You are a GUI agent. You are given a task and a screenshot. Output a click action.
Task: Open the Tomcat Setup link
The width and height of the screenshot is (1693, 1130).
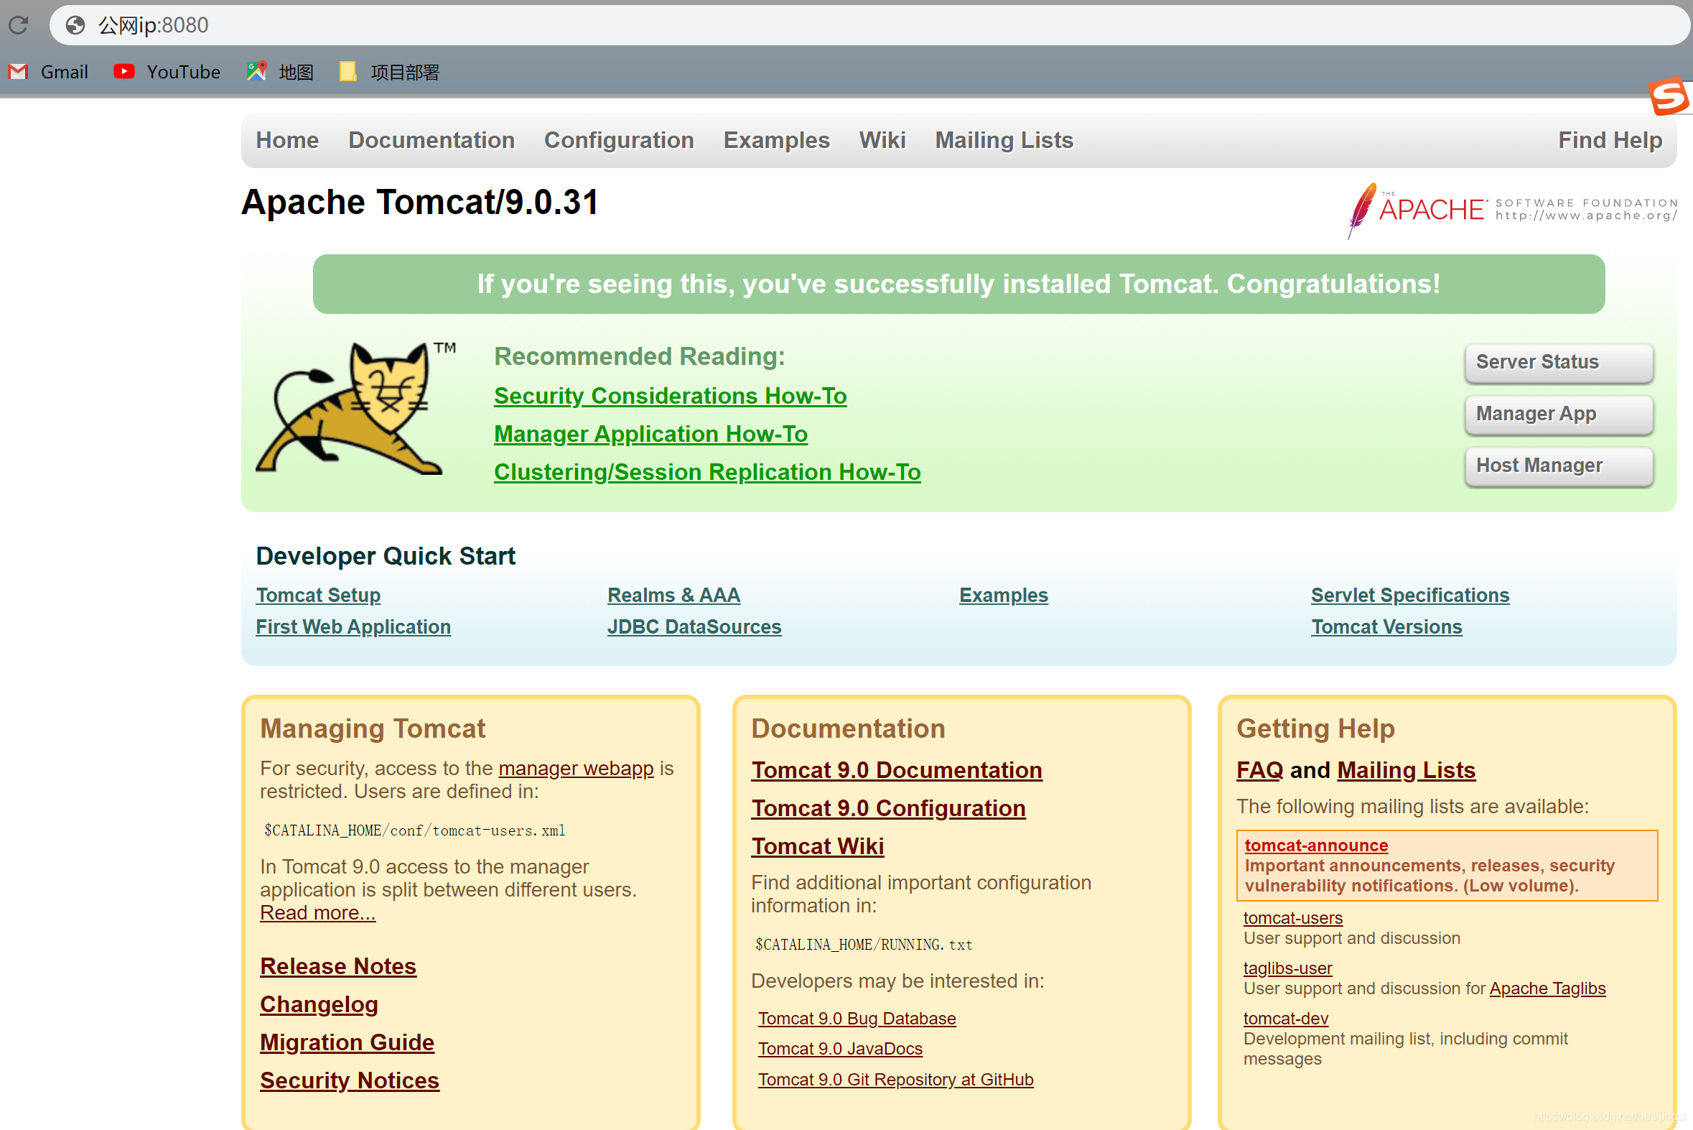click(x=318, y=596)
